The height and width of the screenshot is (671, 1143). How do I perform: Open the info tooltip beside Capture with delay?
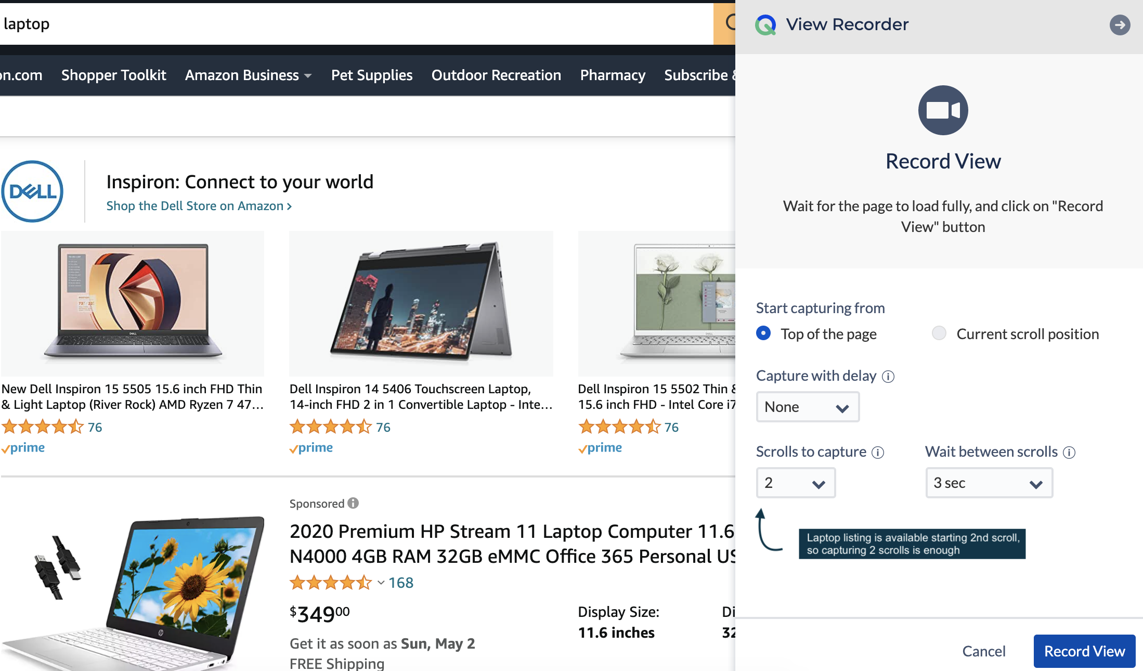pos(889,377)
